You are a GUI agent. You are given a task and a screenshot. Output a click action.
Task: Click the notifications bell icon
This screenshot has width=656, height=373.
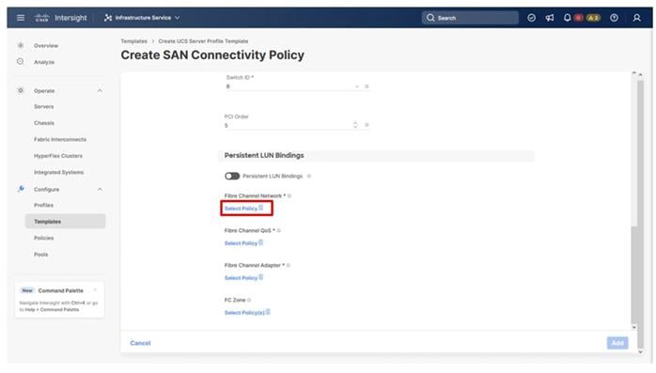(567, 18)
